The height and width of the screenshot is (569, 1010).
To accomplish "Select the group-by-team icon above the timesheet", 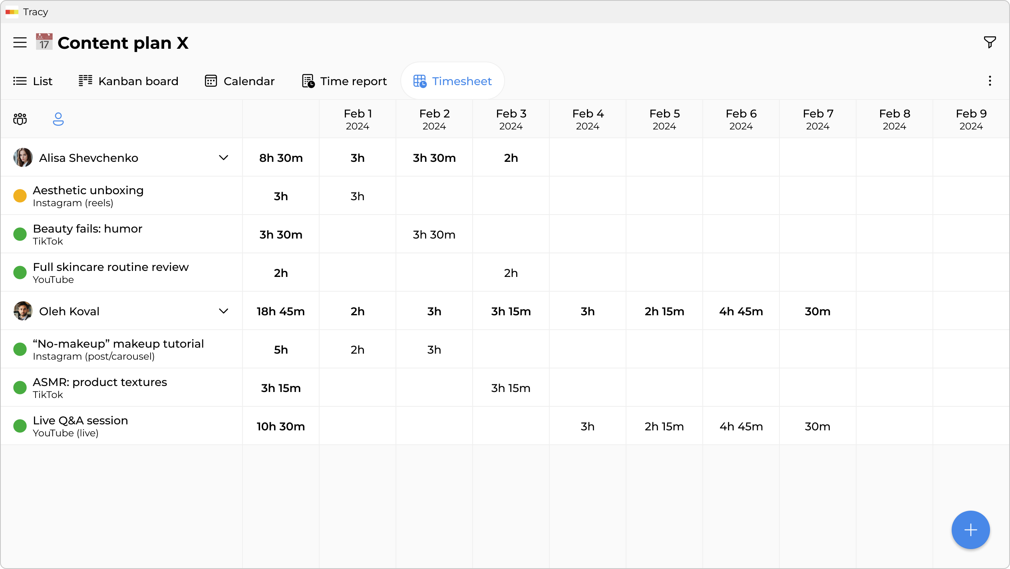I will click(x=20, y=119).
